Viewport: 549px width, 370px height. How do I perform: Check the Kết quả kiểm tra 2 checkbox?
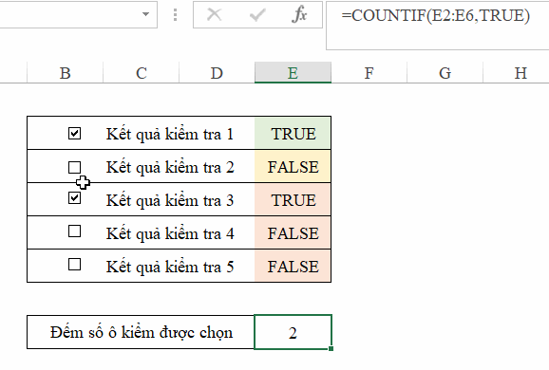[x=75, y=167]
